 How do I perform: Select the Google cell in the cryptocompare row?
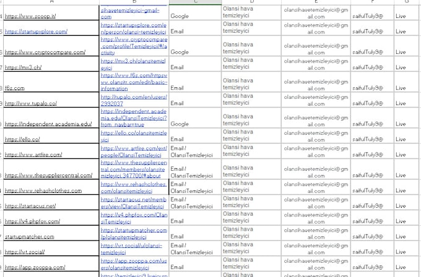click(195, 46)
